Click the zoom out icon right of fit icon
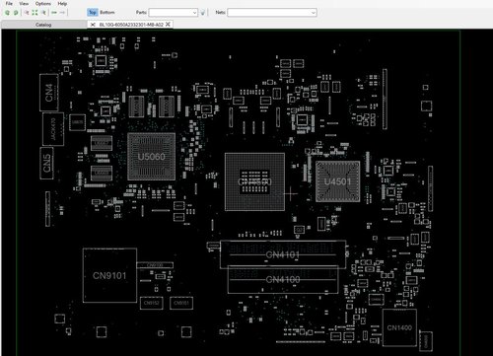This screenshot has height=356, width=493. pos(43,13)
